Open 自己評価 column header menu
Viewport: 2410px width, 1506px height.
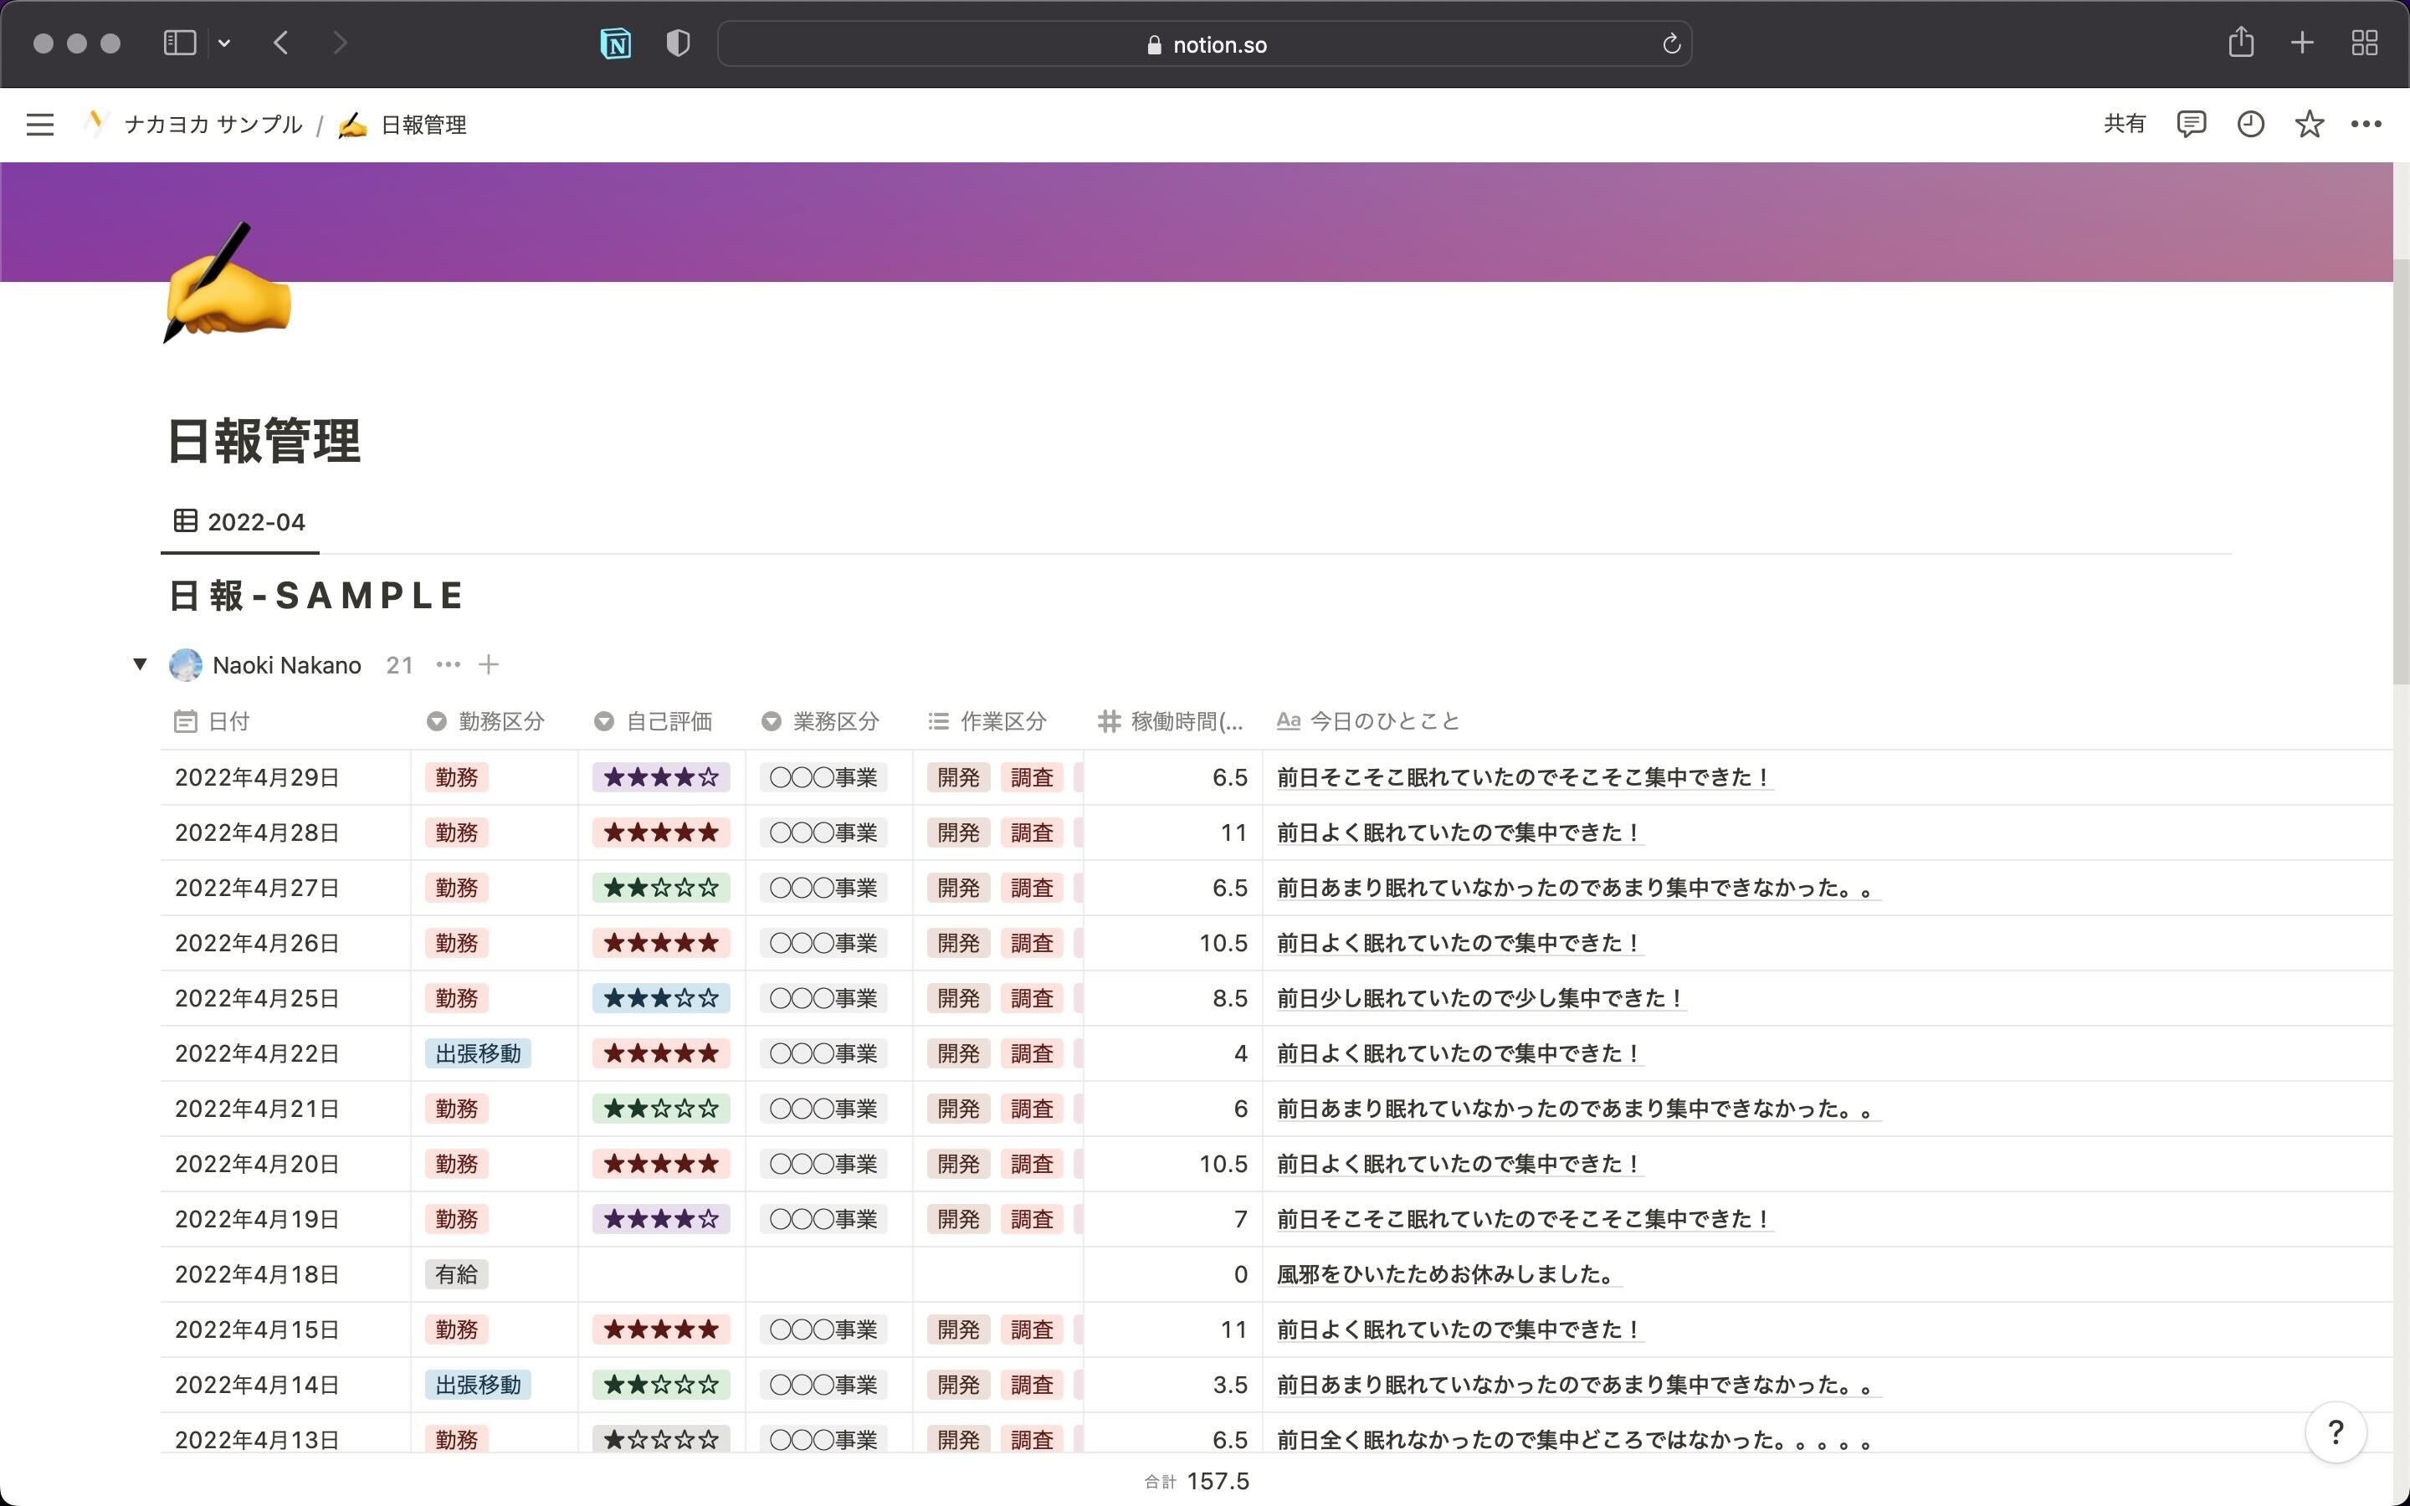pyautogui.click(x=667, y=721)
